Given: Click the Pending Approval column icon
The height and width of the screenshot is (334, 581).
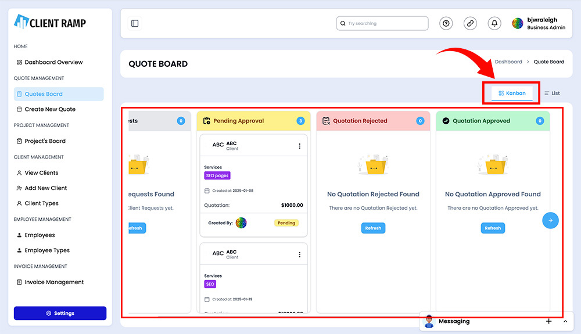Looking at the screenshot, I should click(207, 121).
